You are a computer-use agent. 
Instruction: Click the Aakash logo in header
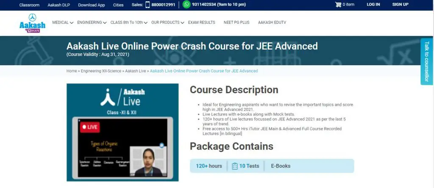(32, 23)
